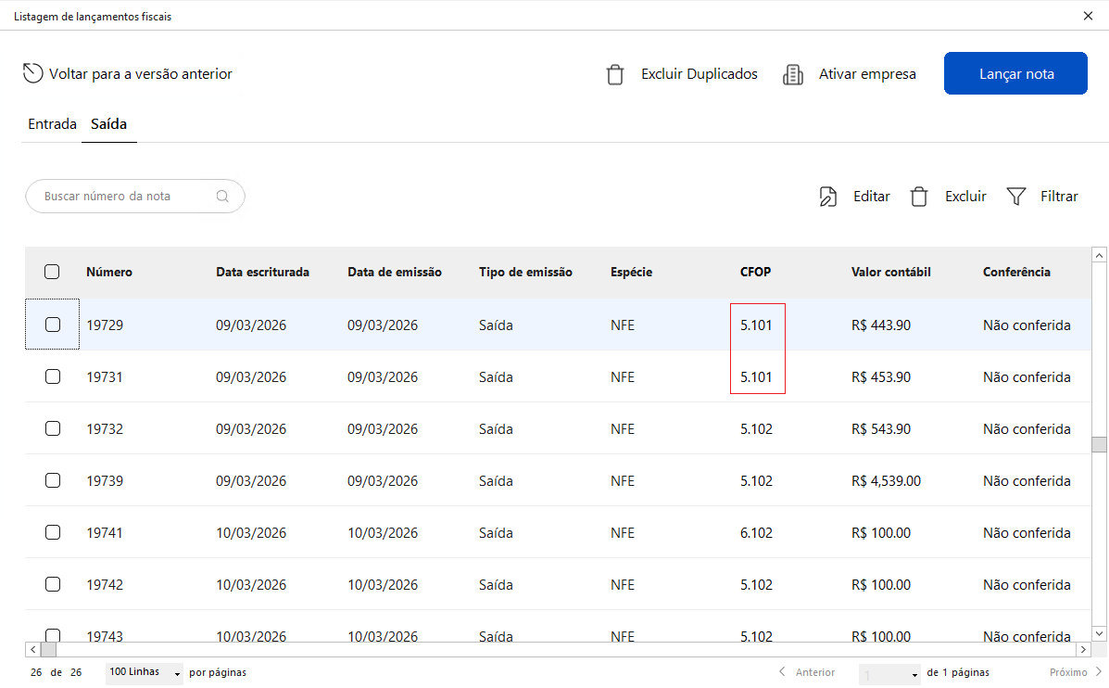
Task: Check the box for nota 19729
Action: (x=52, y=325)
